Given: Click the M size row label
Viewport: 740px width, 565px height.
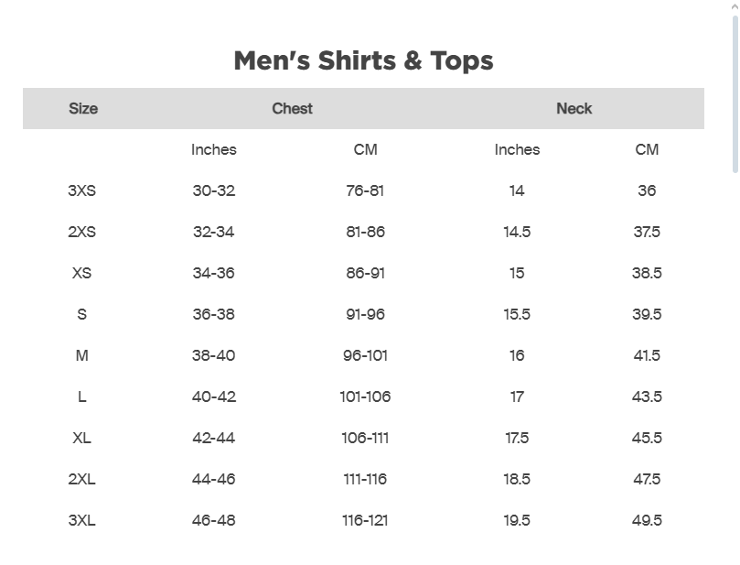Looking at the screenshot, I should [81, 355].
